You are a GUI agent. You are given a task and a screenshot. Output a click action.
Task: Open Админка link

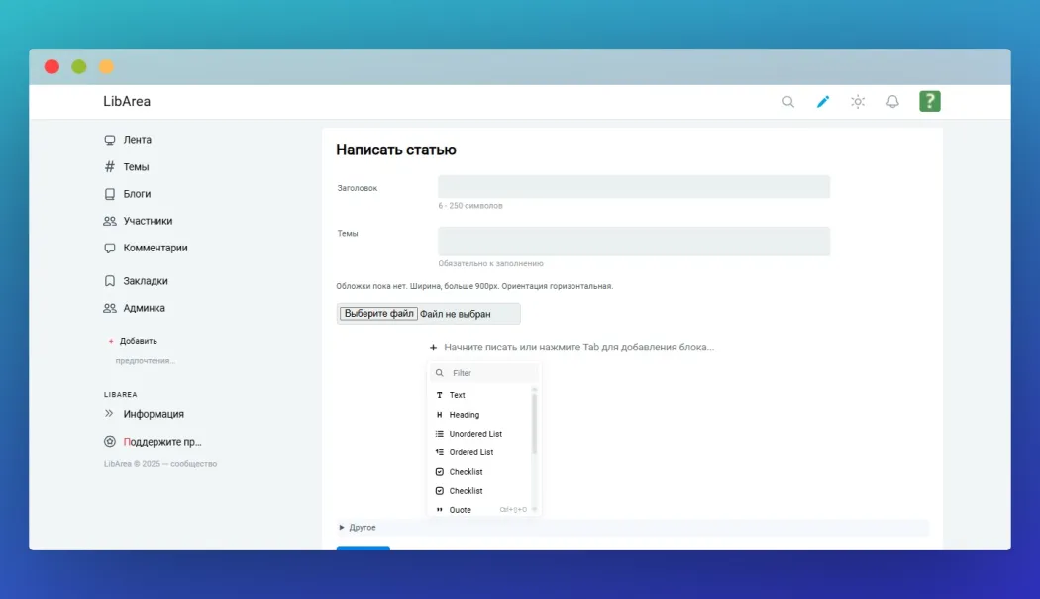point(144,308)
